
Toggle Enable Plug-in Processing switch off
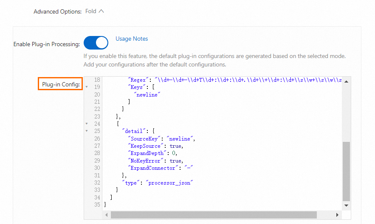pos(96,43)
